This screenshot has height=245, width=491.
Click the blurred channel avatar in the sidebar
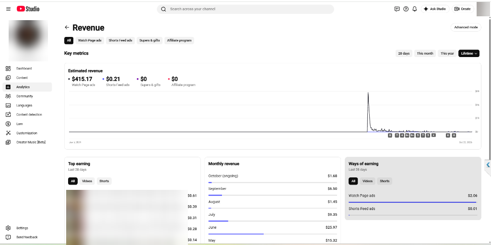(28, 40)
